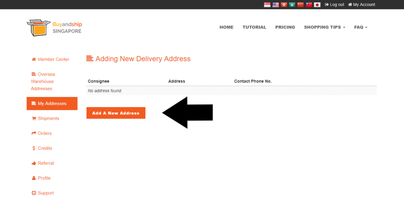Select the Macau flag icon
The height and width of the screenshot is (216, 404).
[292, 5]
